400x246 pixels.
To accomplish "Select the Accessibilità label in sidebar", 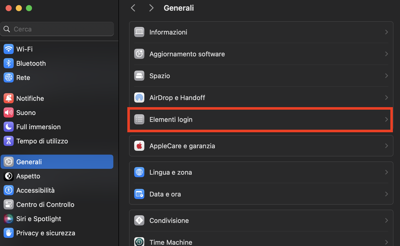I will coord(35,190).
